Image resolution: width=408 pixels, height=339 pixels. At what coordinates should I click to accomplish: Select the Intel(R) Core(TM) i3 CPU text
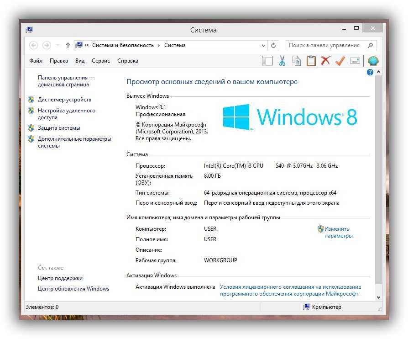[233, 166]
